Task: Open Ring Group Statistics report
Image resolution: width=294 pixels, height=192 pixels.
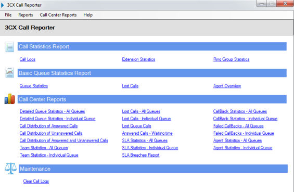Action: click(x=232, y=59)
